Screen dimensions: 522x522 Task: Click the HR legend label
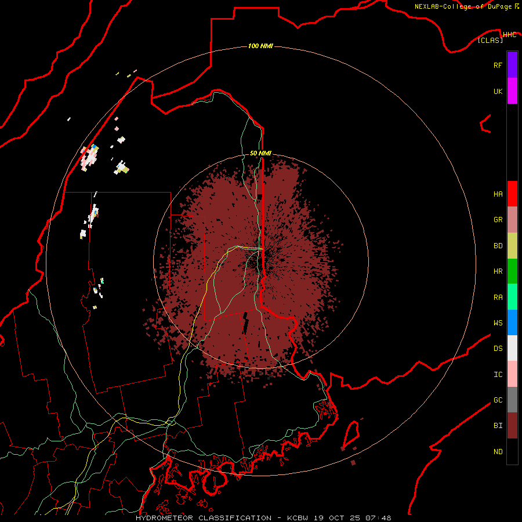click(x=498, y=271)
